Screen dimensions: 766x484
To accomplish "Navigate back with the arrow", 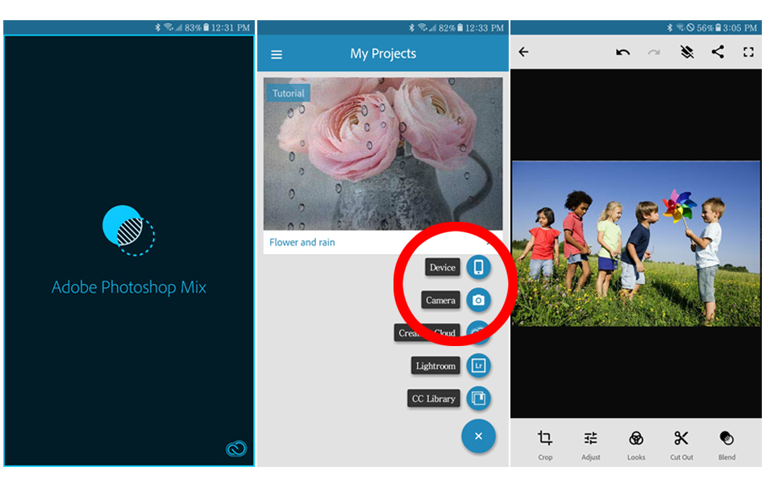I will 524,52.
